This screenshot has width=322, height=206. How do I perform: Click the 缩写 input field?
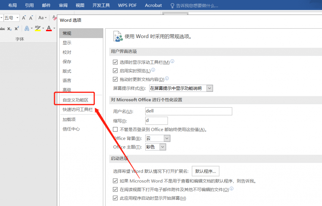(x=156, y=120)
